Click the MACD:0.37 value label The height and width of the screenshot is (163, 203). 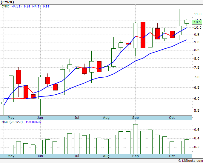34,122
